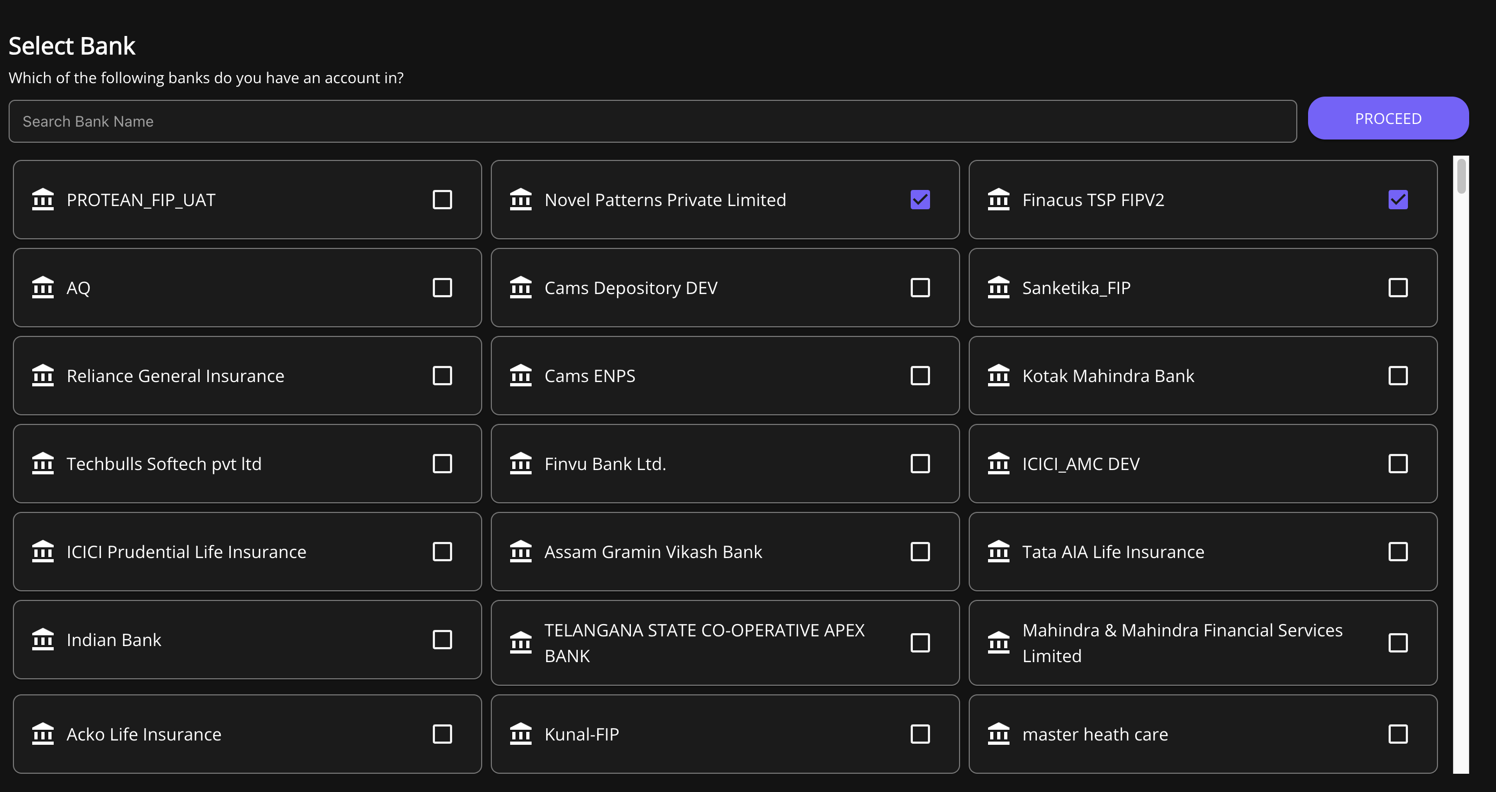The image size is (1496, 792).
Task: Click the Assam Gramin Vikash Bank text
Action: pos(653,552)
